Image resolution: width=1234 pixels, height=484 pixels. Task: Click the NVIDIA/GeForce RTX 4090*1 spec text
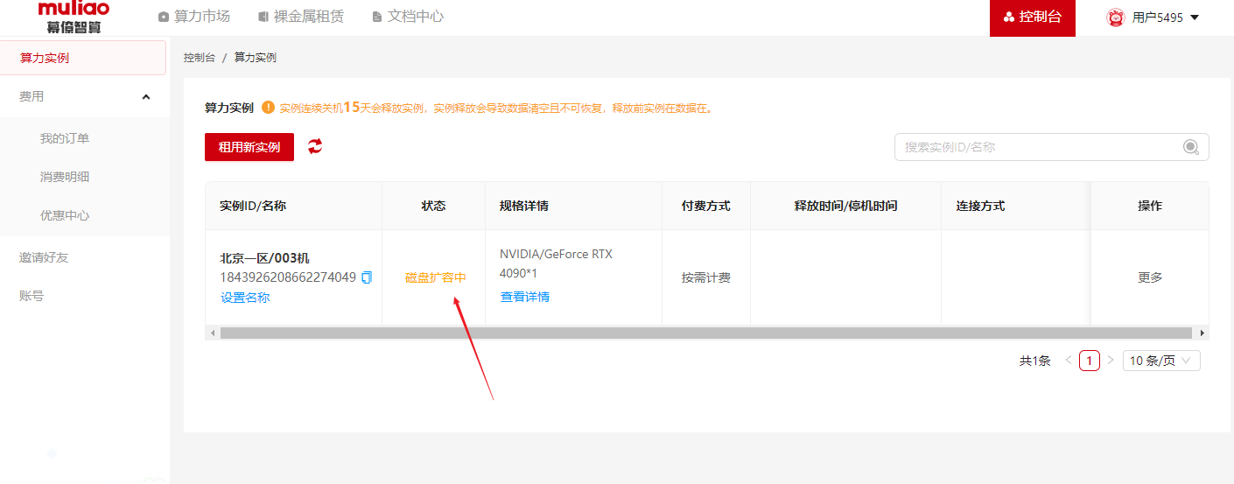557,263
